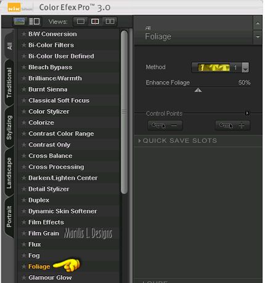Select the Darken/Lighten Center filter
This screenshot has height=283, width=265.
click(63, 178)
